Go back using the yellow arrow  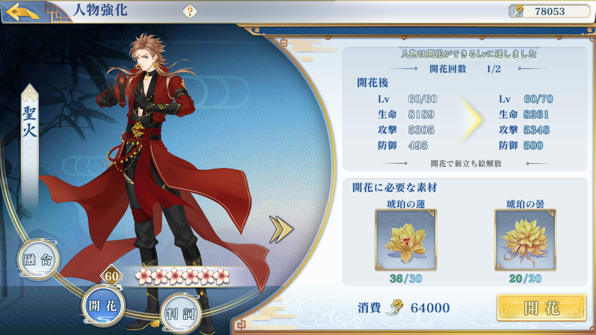click(x=23, y=12)
